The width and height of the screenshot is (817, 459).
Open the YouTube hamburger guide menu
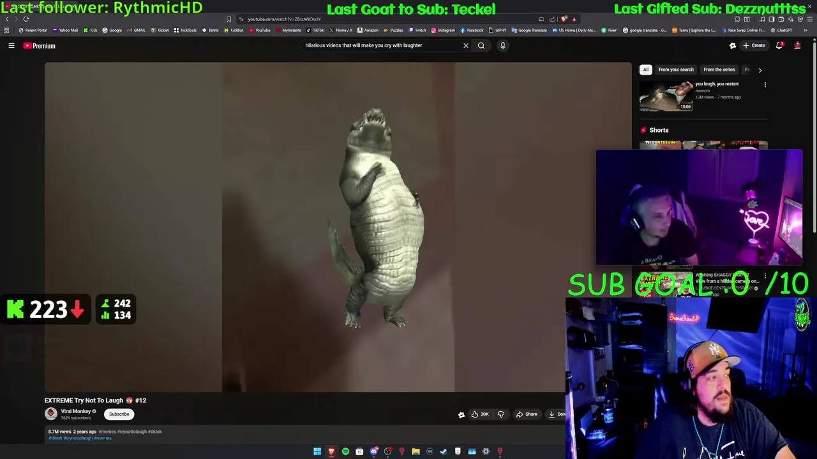coord(11,46)
